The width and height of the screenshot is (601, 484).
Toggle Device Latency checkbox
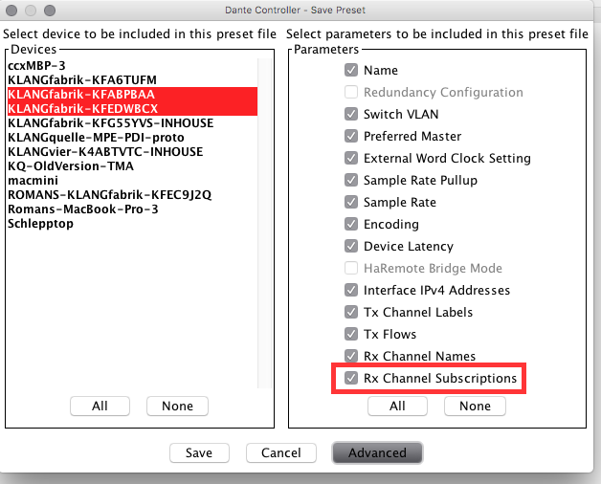(x=351, y=246)
